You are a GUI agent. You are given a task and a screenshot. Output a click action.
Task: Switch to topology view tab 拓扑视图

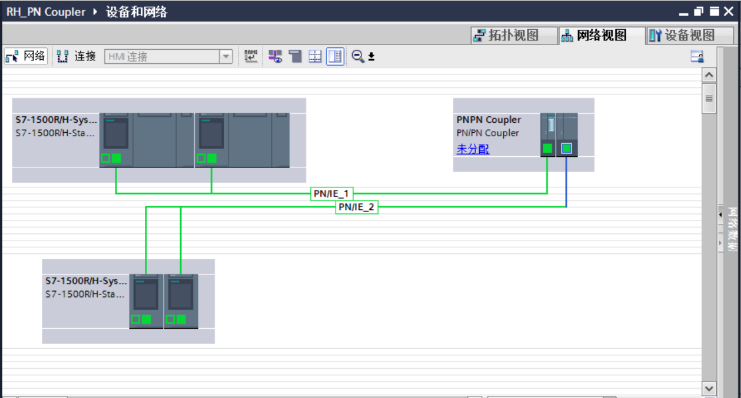click(514, 35)
